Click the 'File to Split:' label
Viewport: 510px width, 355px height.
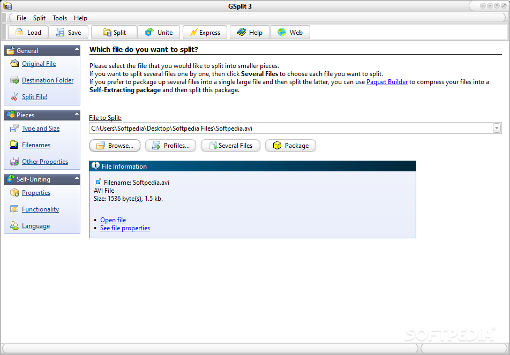(105, 118)
